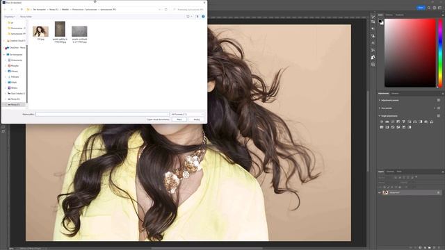Add a Brightness/Contrast adjustment
The image size is (445, 250).
382,122
